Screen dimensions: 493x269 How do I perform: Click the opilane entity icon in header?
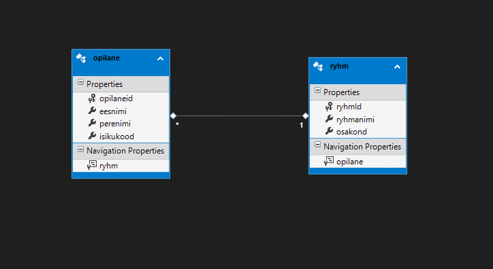point(81,58)
